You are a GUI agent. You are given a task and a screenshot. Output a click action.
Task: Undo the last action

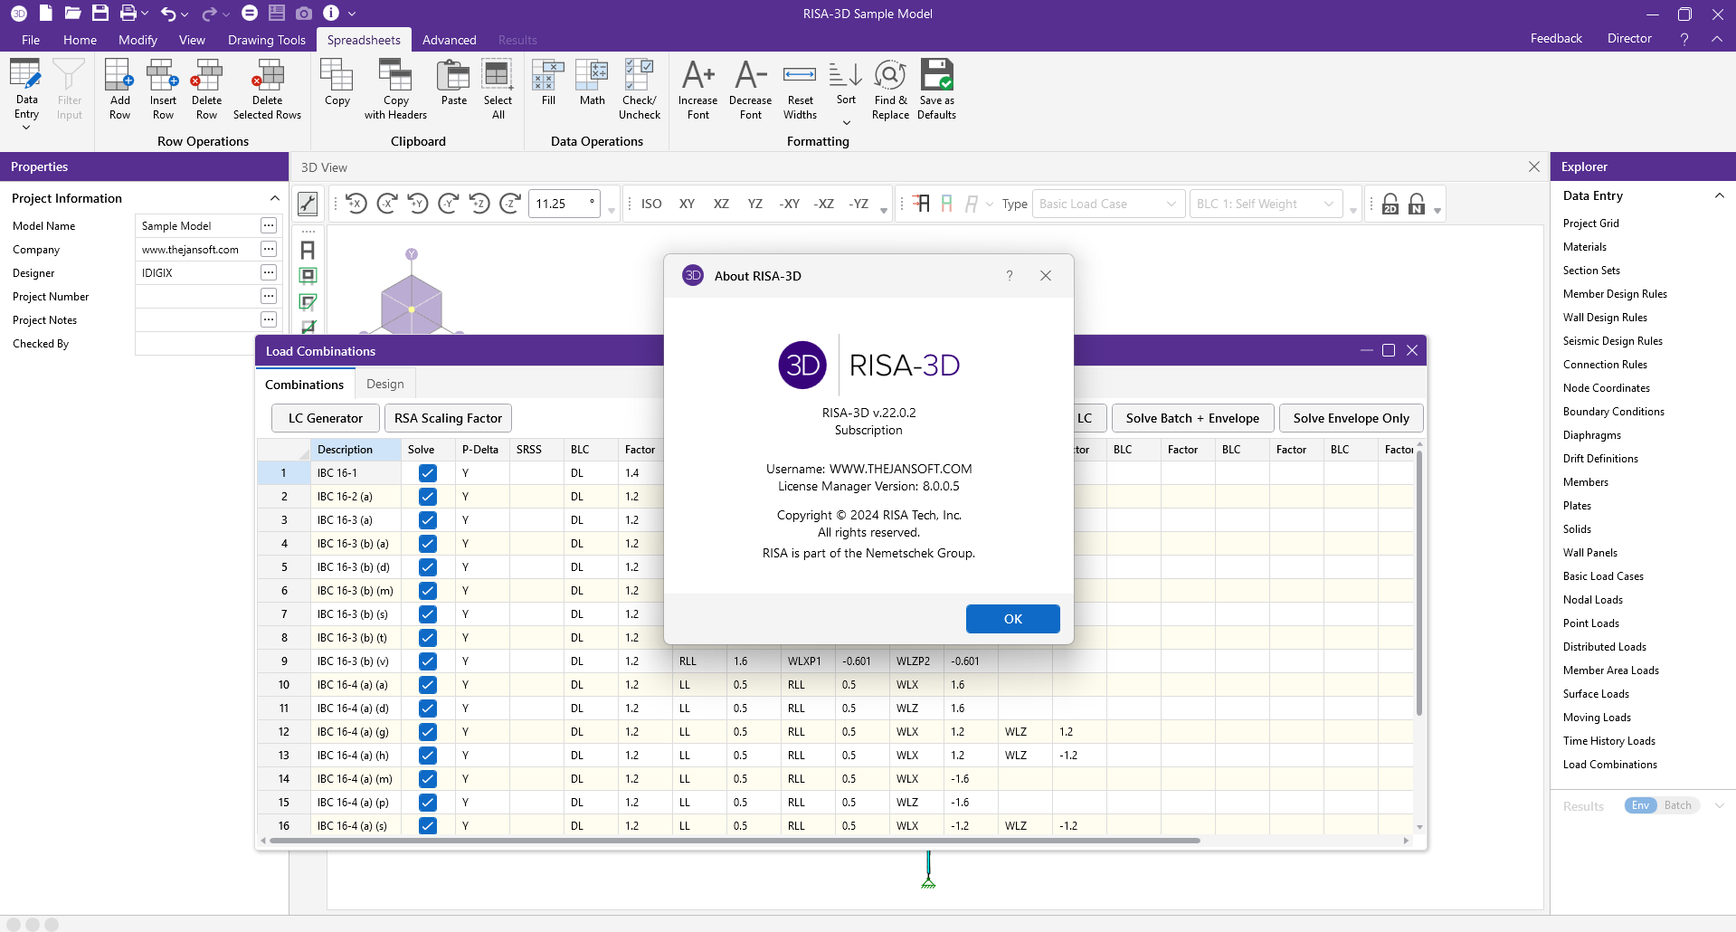click(x=168, y=14)
